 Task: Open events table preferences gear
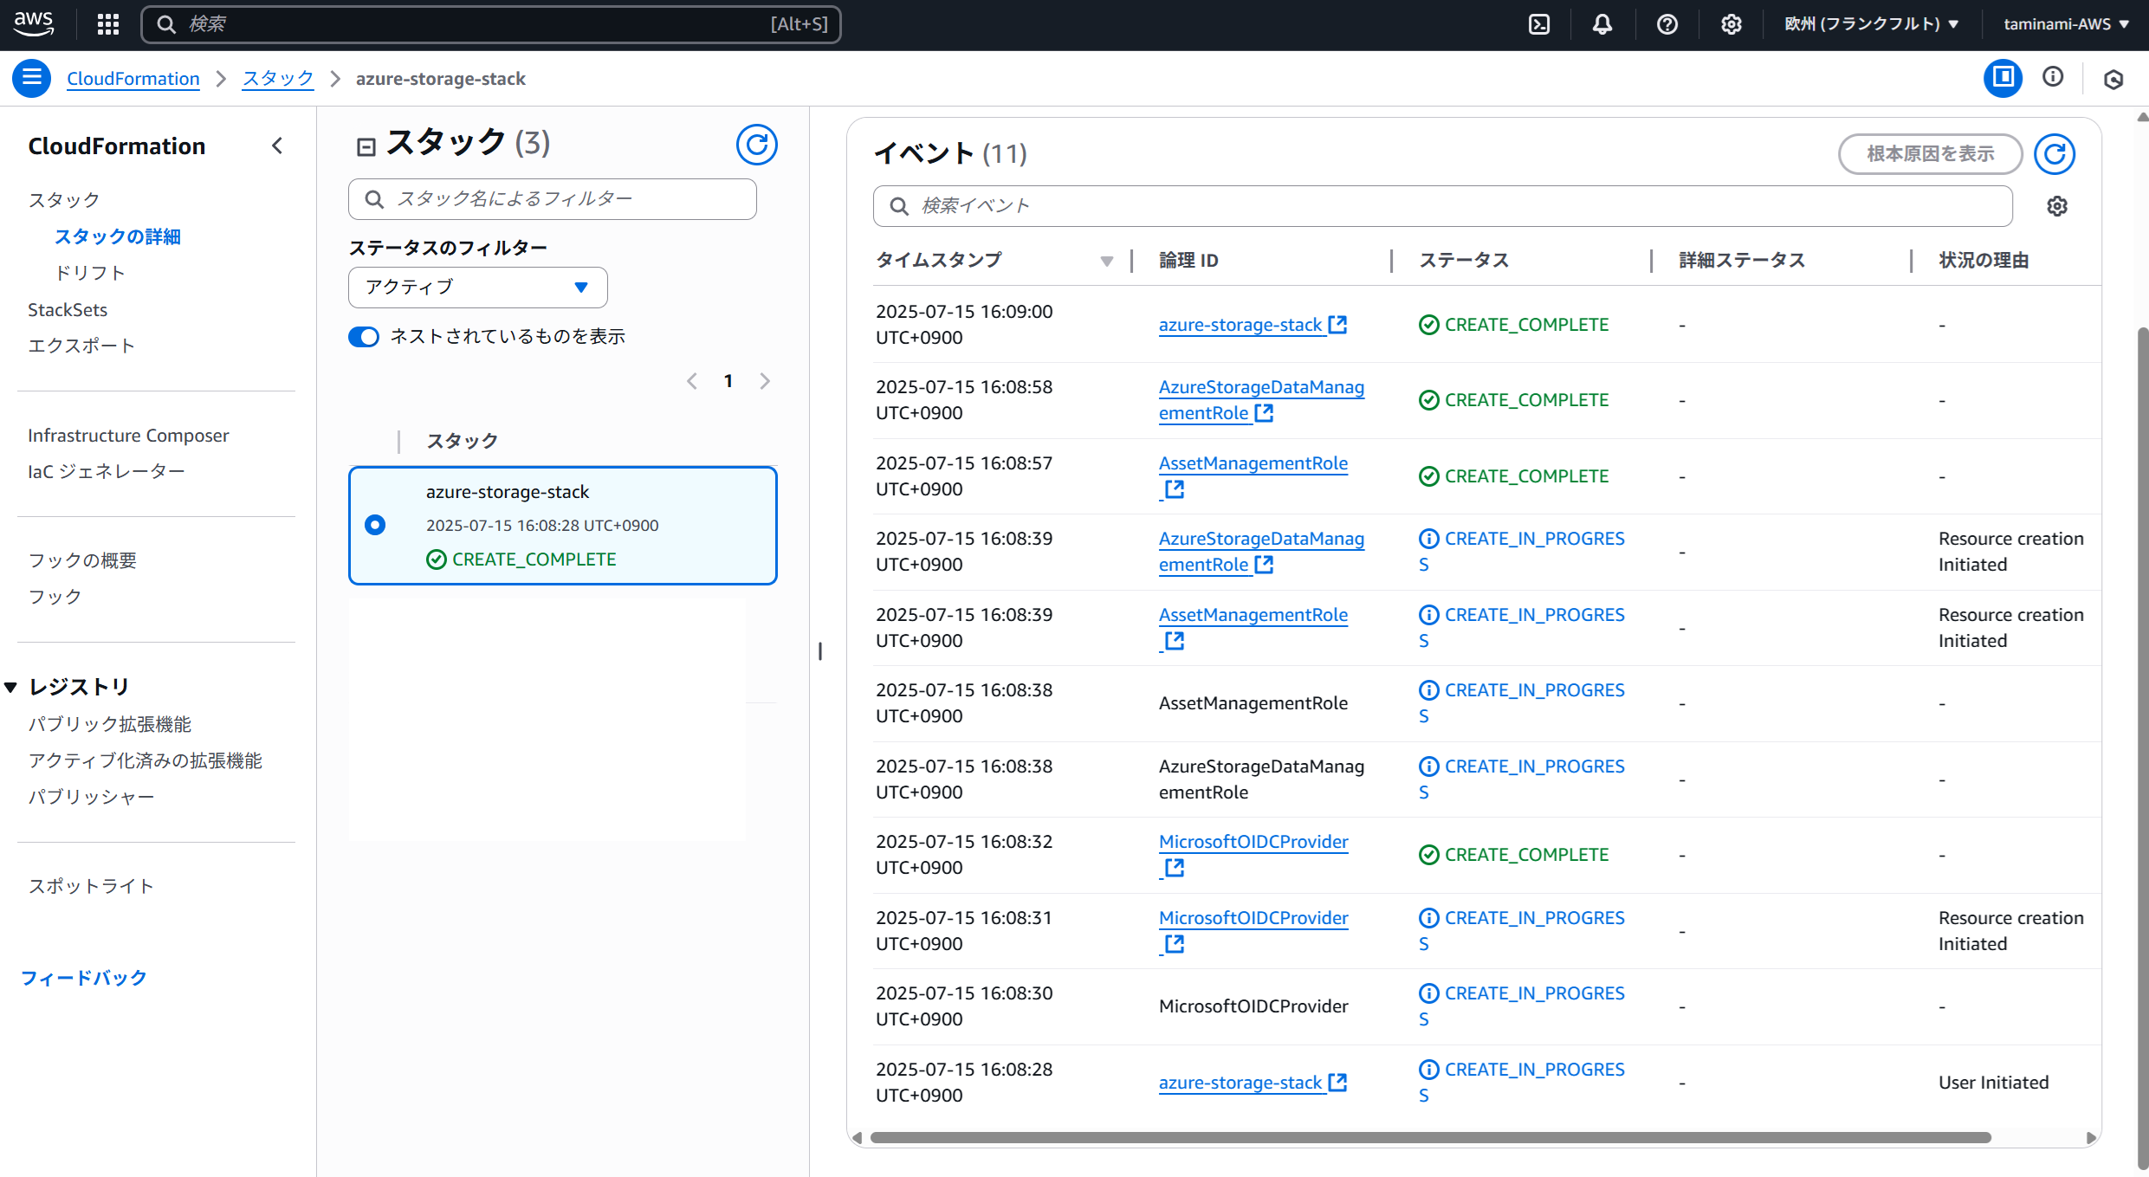tap(2057, 206)
